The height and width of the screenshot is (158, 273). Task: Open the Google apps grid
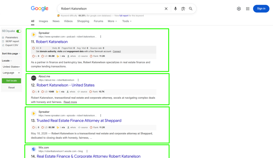pos(248,9)
